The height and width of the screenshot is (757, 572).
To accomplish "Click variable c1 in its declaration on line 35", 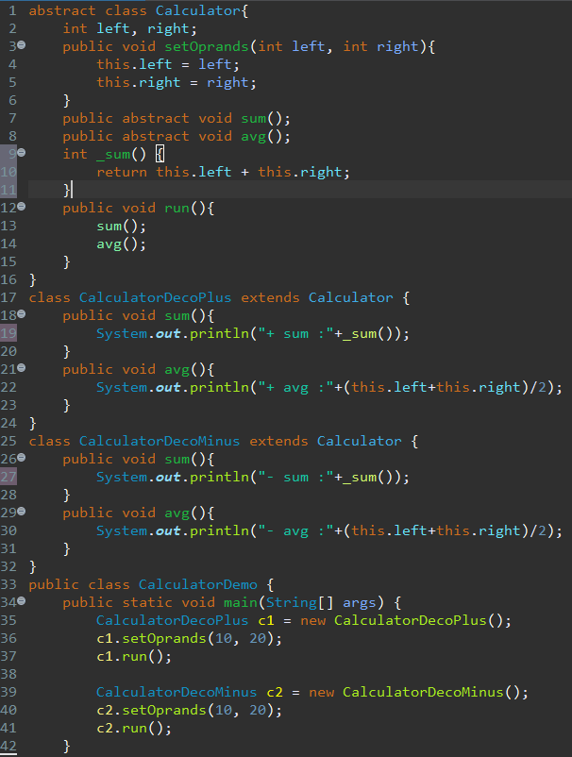I will pyautogui.click(x=266, y=620).
